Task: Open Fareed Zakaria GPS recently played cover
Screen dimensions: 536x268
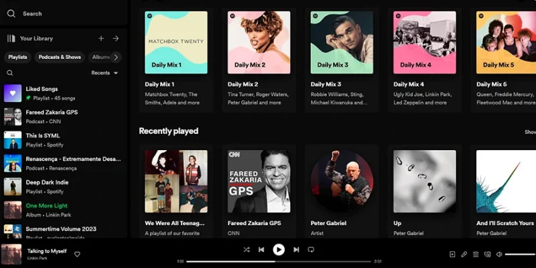Action: (x=259, y=182)
